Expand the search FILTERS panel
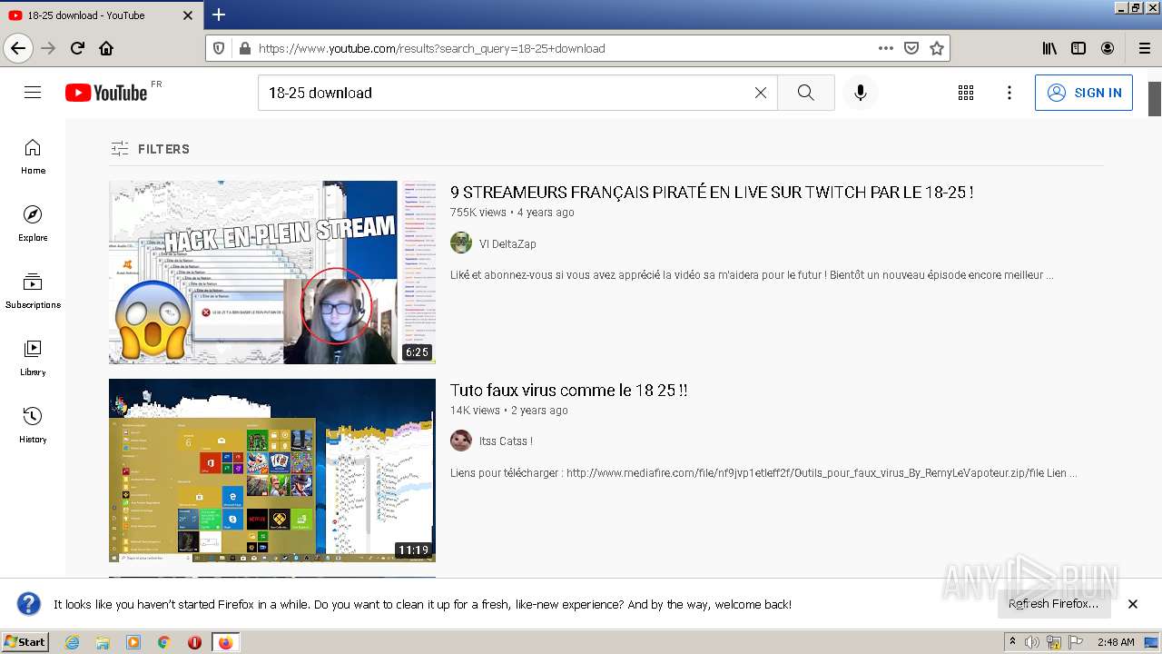The height and width of the screenshot is (654, 1162). [150, 149]
